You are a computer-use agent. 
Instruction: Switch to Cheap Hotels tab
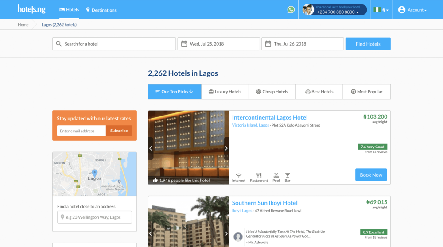(x=272, y=92)
